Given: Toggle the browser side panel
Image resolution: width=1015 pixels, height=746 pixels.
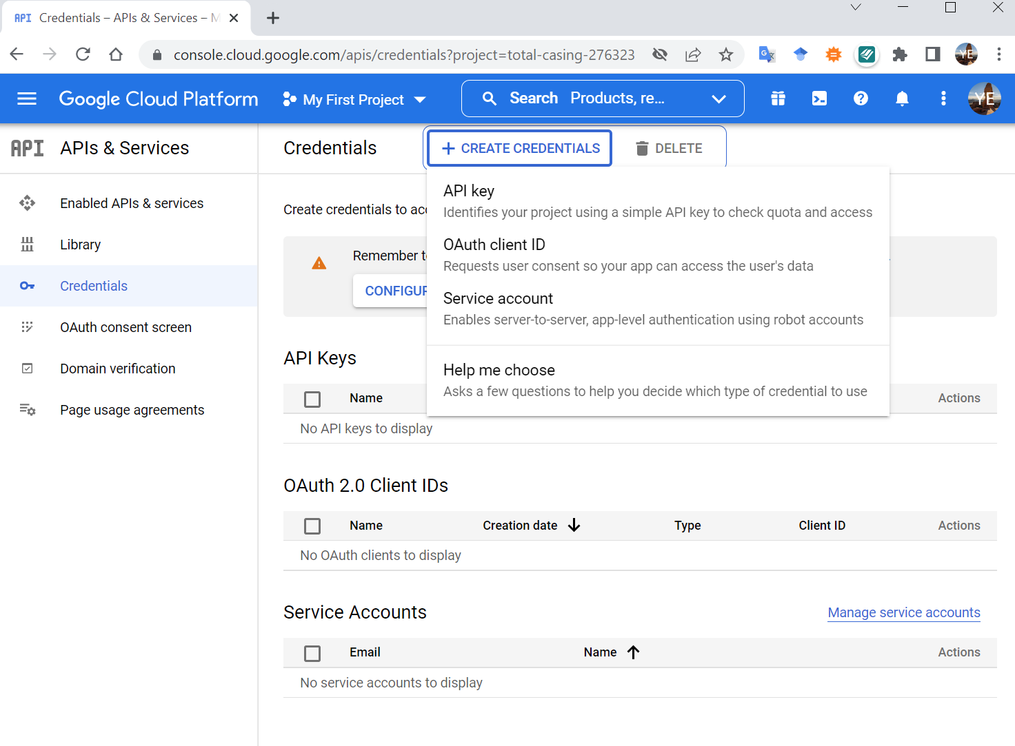Looking at the screenshot, I should [933, 54].
